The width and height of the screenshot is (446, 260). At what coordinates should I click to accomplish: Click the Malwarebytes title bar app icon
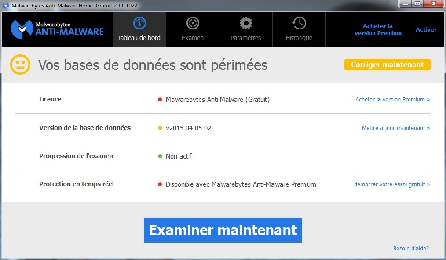click(6, 5)
